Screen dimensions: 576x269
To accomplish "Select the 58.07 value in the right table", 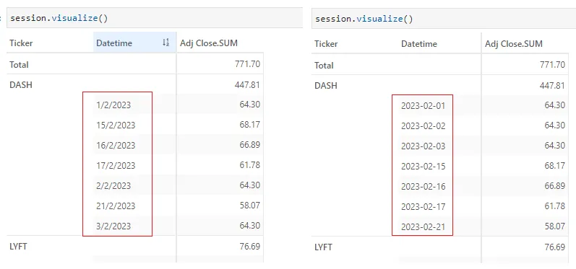I will pyautogui.click(x=555, y=226).
